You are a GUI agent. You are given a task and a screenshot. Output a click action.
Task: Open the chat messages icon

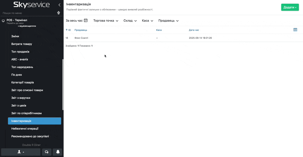click(x=46, y=152)
